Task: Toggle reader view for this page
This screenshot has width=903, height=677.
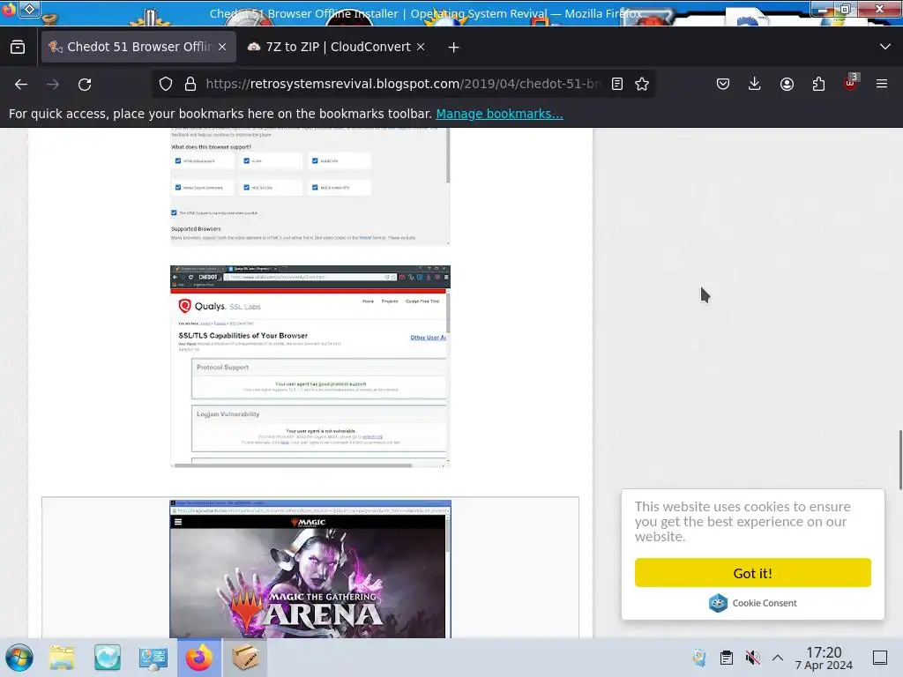Action: [616, 84]
